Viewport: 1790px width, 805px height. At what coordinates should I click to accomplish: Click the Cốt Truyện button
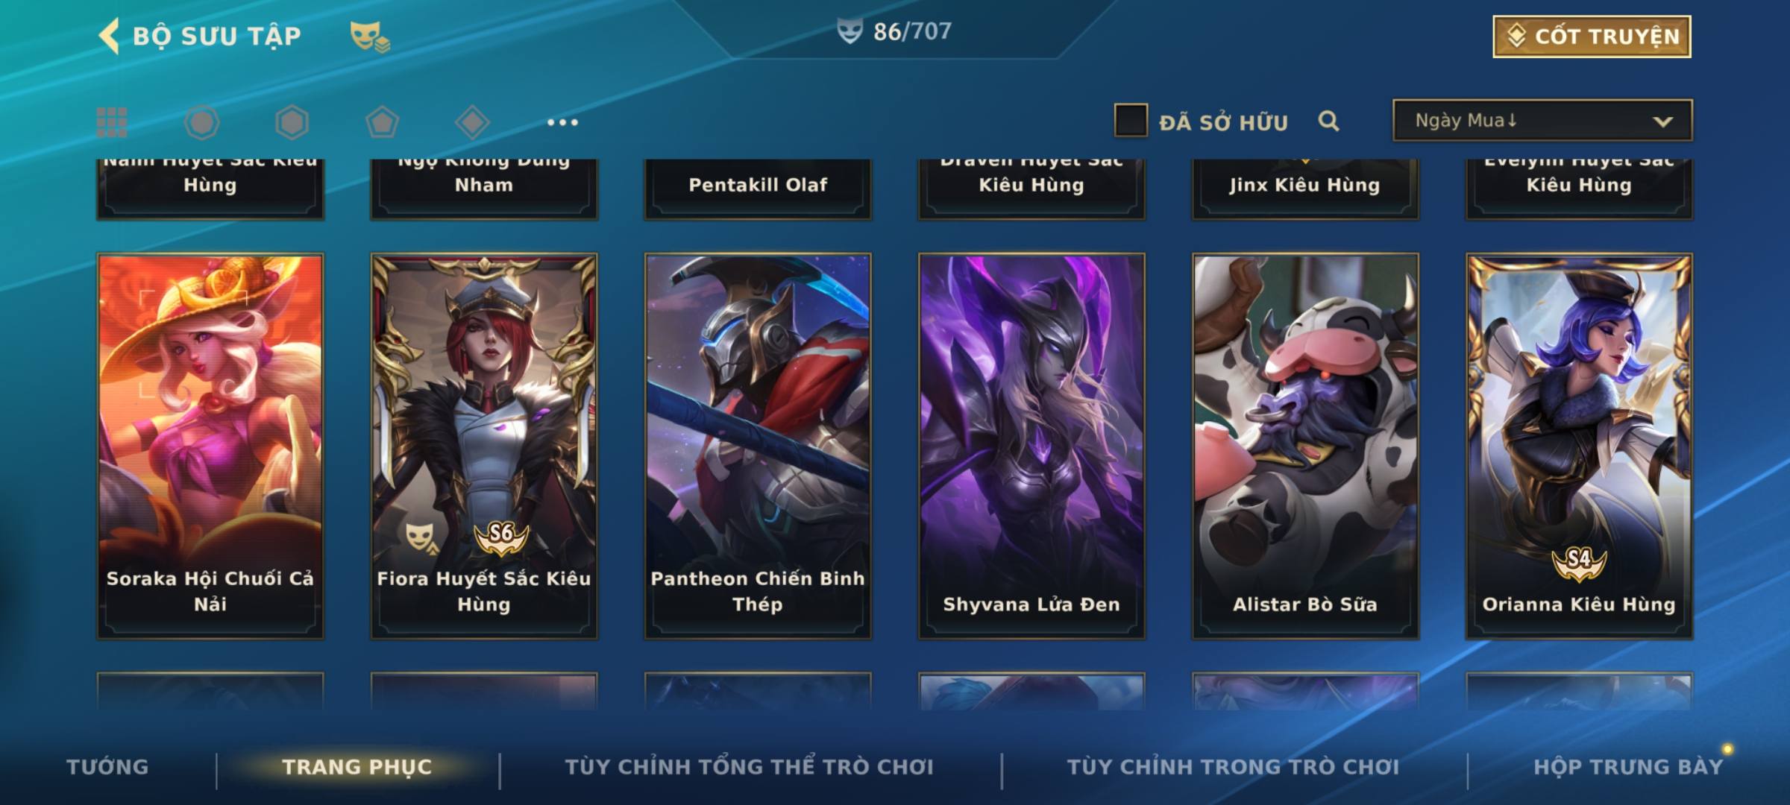point(1592,37)
